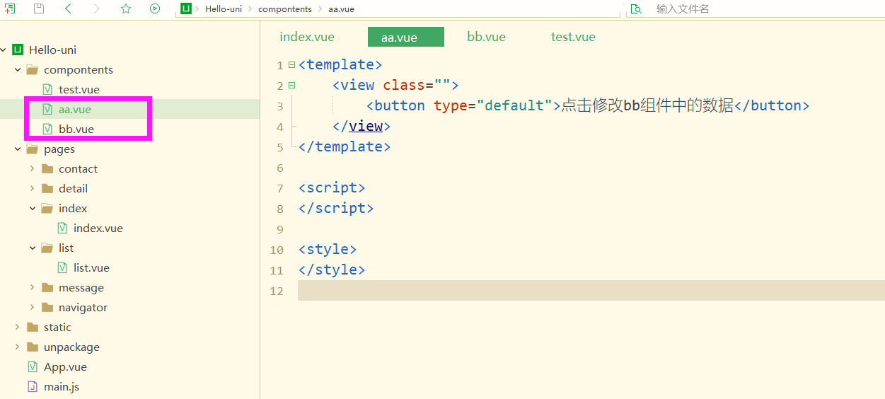Open index.vue under the index folder

pyautogui.click(x=98, y=228)
